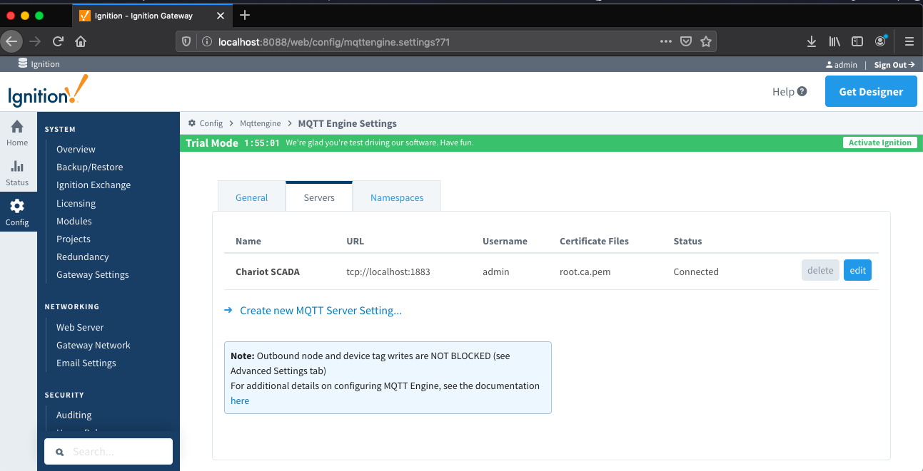
Task: Open the library bookshelf icon
Action: click(834, 41)
